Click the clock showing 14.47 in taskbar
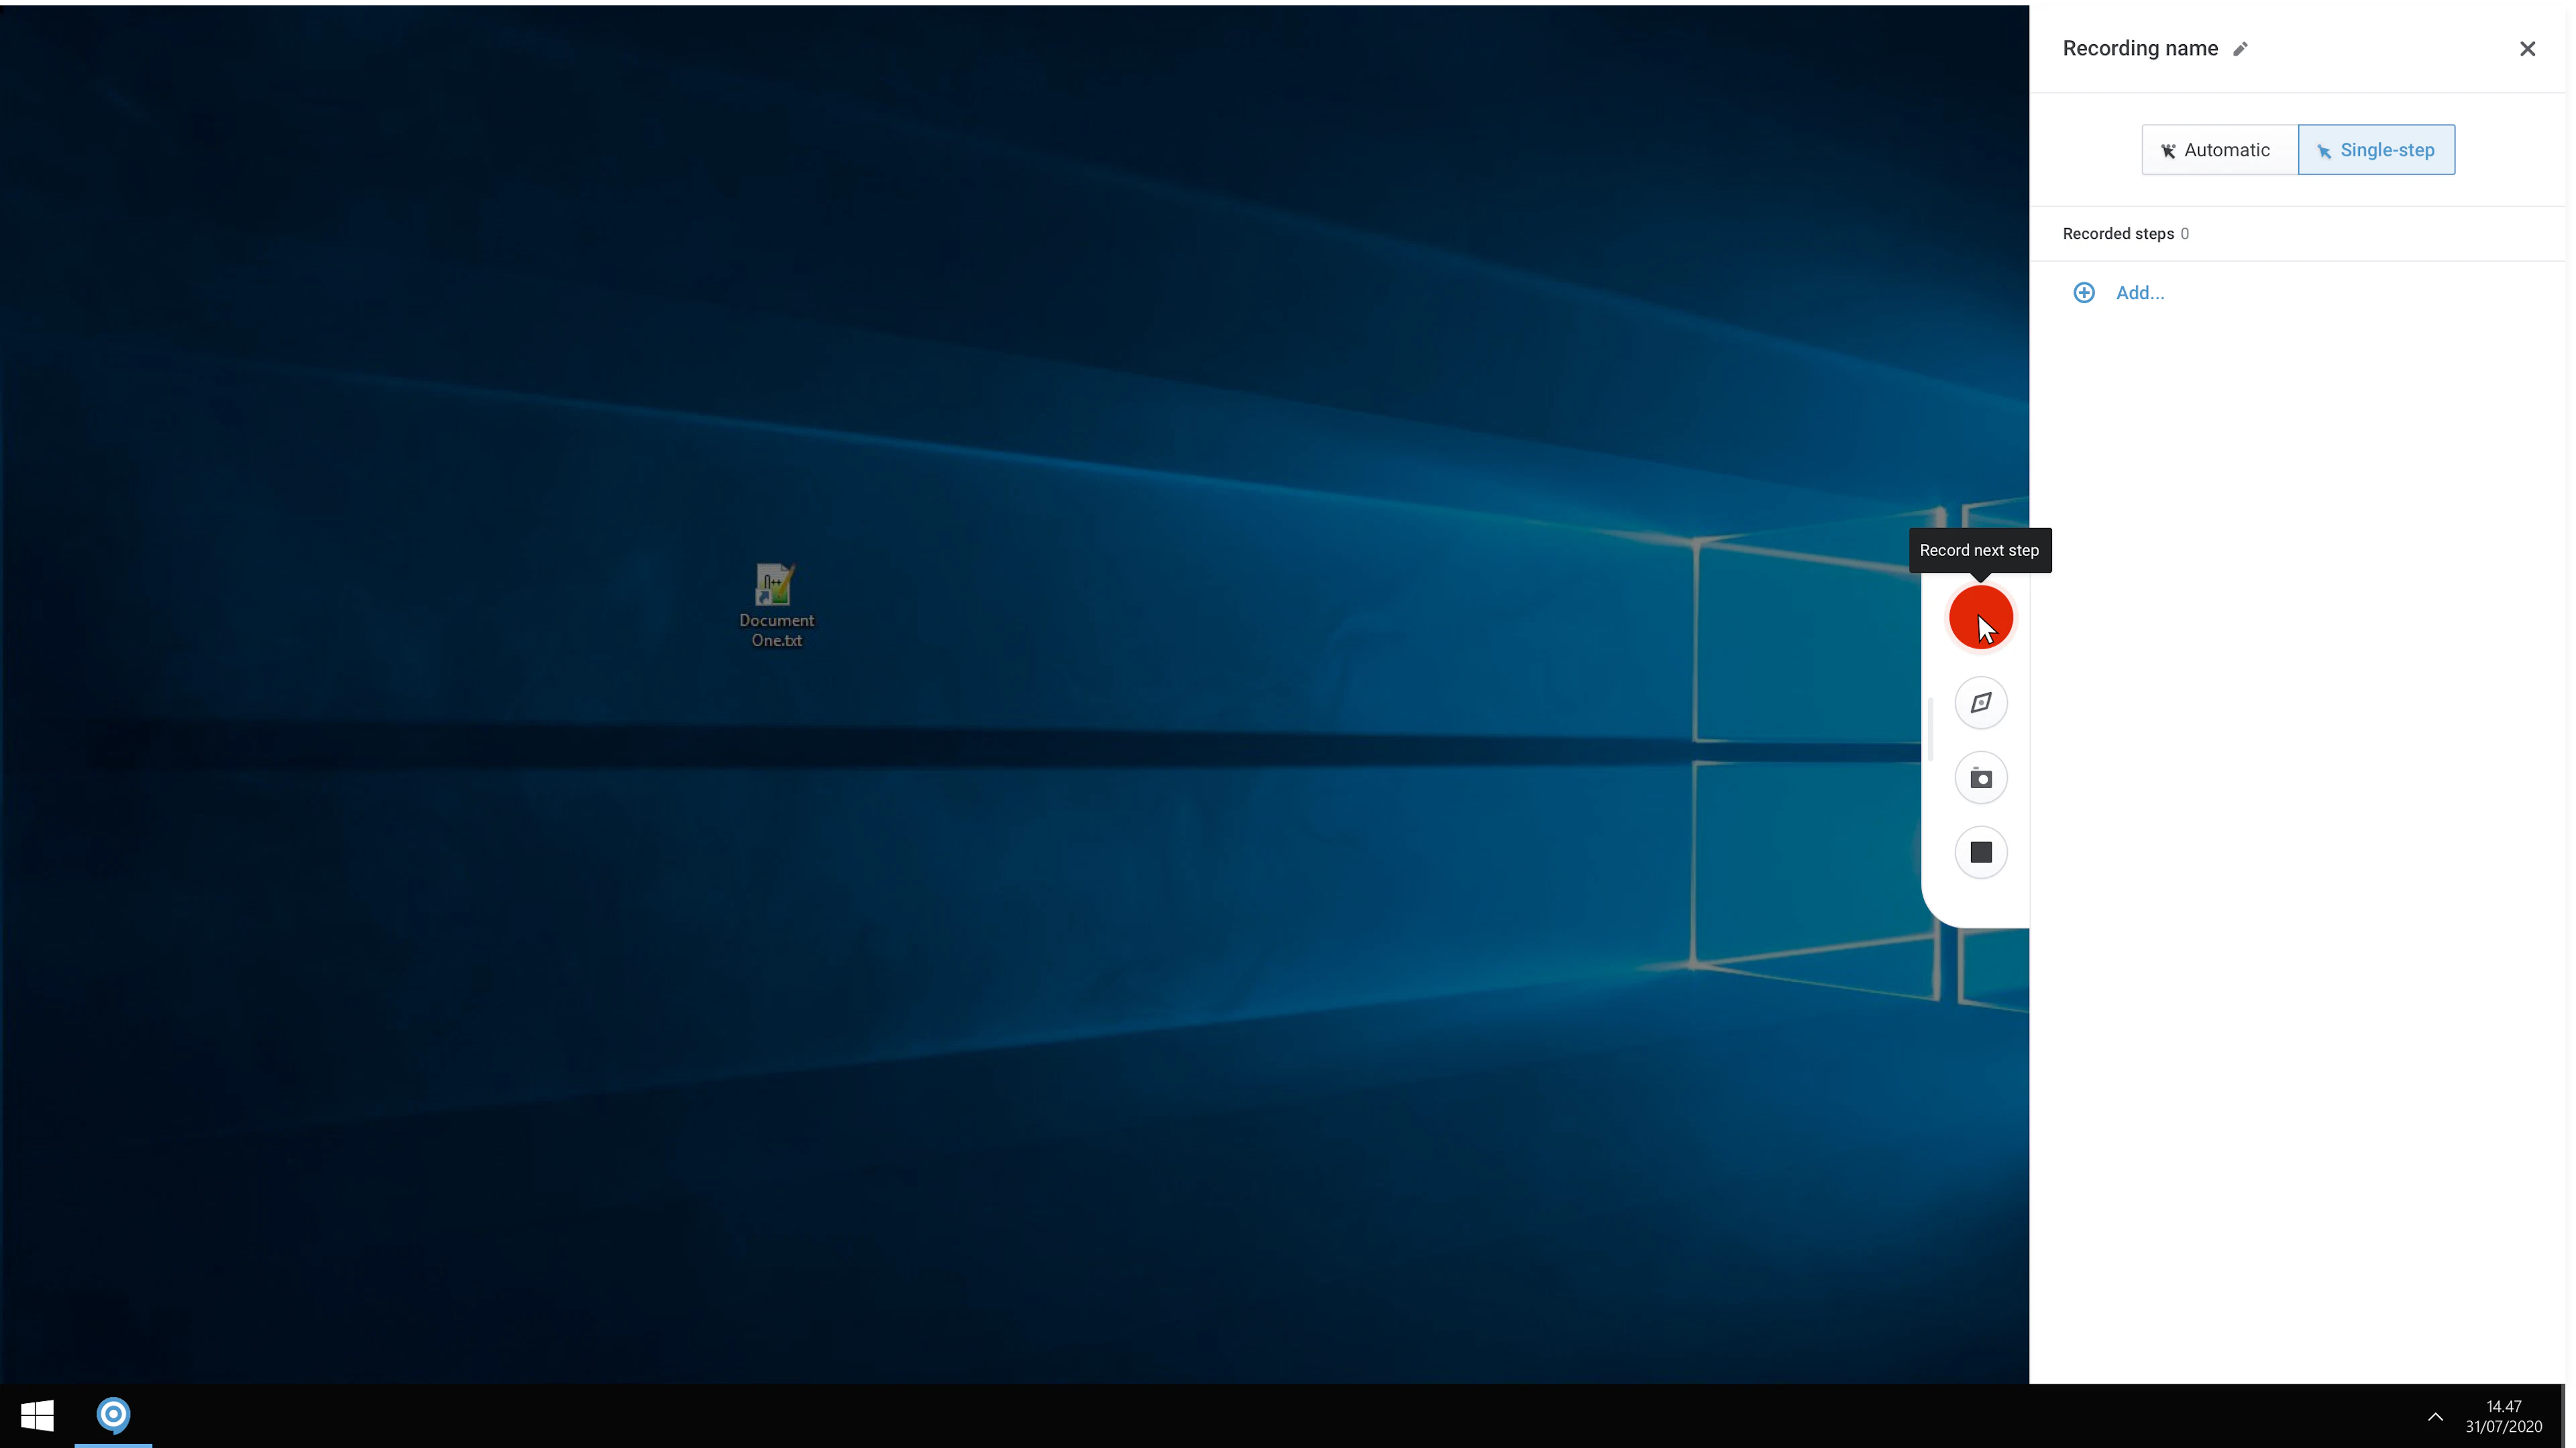 (x=2505, y=1405)
